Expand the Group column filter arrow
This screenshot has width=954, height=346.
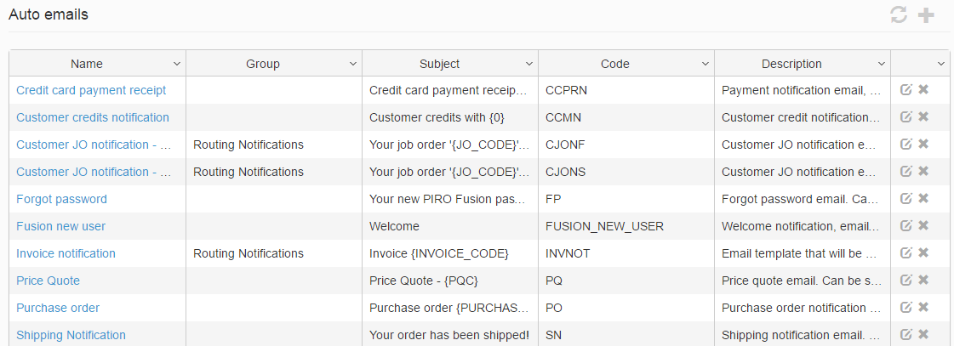coord(353,64)
